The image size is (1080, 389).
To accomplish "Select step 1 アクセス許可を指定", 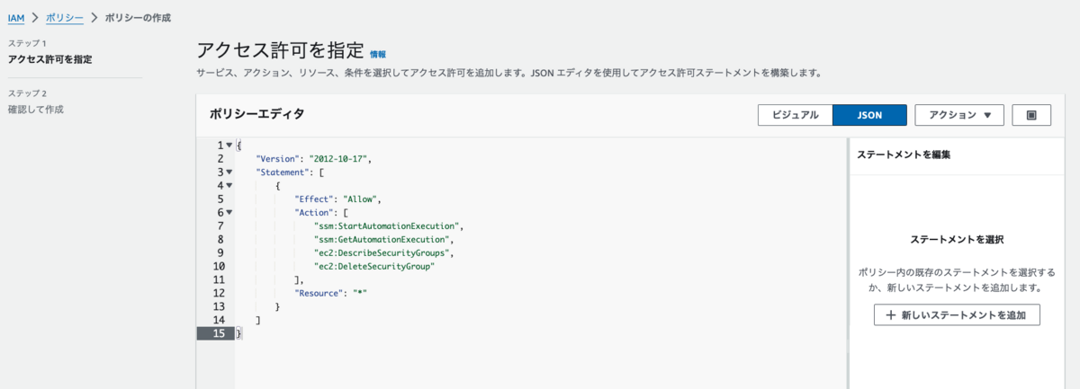I will coord(50,59).
